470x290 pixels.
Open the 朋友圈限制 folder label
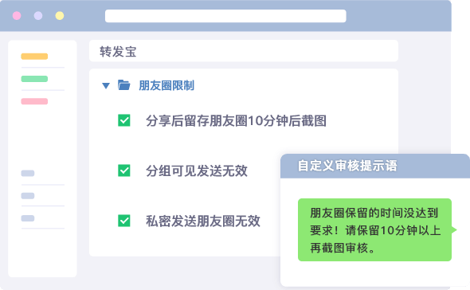pos(166,85)
